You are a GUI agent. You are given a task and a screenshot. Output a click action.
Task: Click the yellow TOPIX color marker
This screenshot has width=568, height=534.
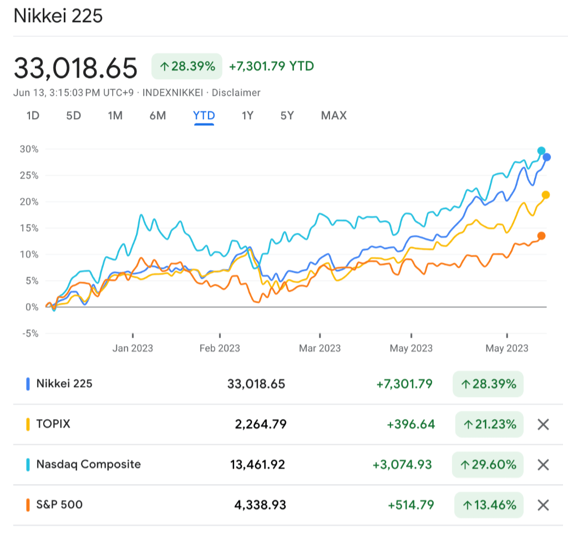[x=28, y=424]
